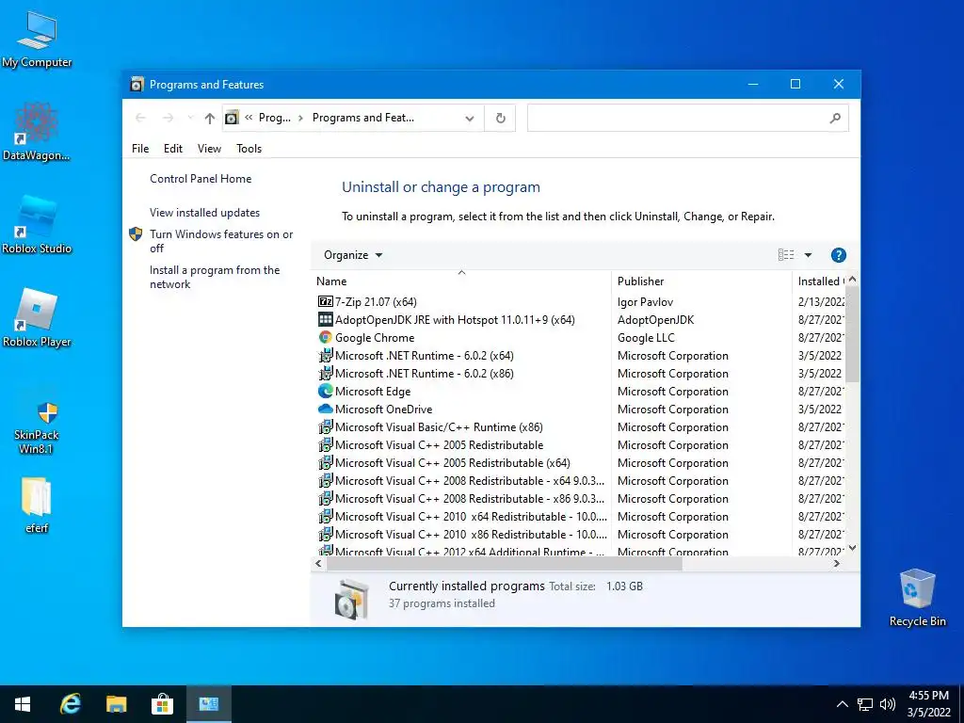The width and height of the screenshot is (964, 723).
Task: Click the scroll left arrow of list
Action: (318, 564)
